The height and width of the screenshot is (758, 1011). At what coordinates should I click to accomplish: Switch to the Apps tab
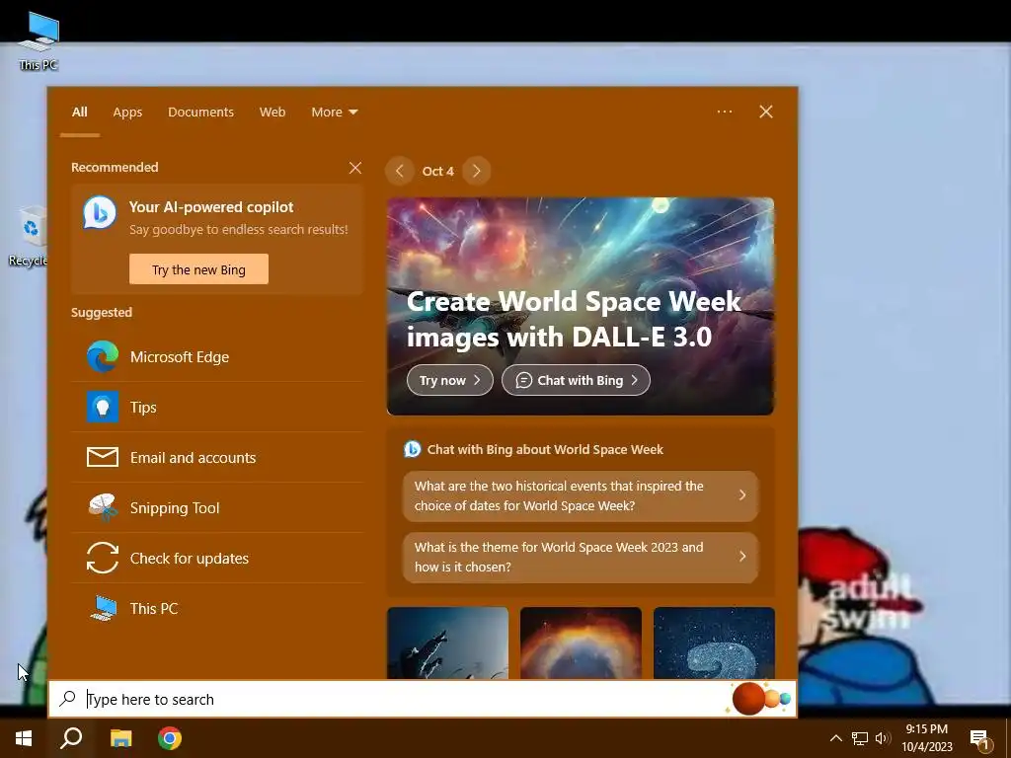point(127,113)
